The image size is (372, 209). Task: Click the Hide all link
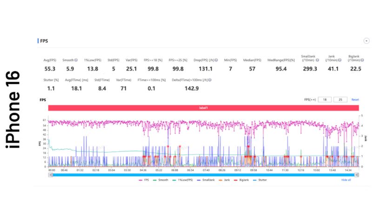[x=346, y=180]
